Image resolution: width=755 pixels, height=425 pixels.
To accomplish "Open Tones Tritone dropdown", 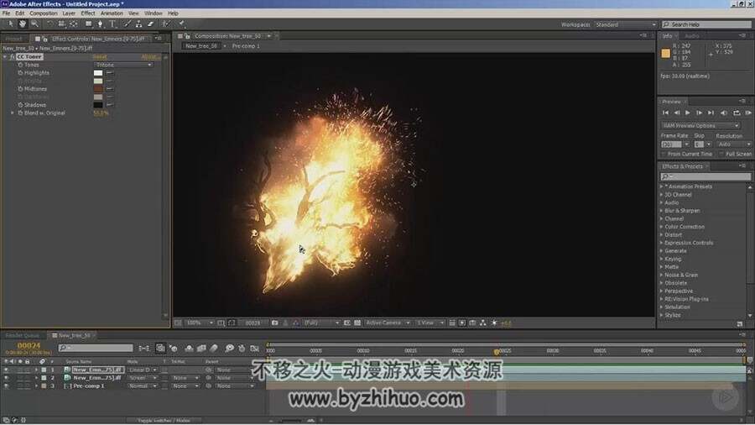I will click(x=124, y=65).
